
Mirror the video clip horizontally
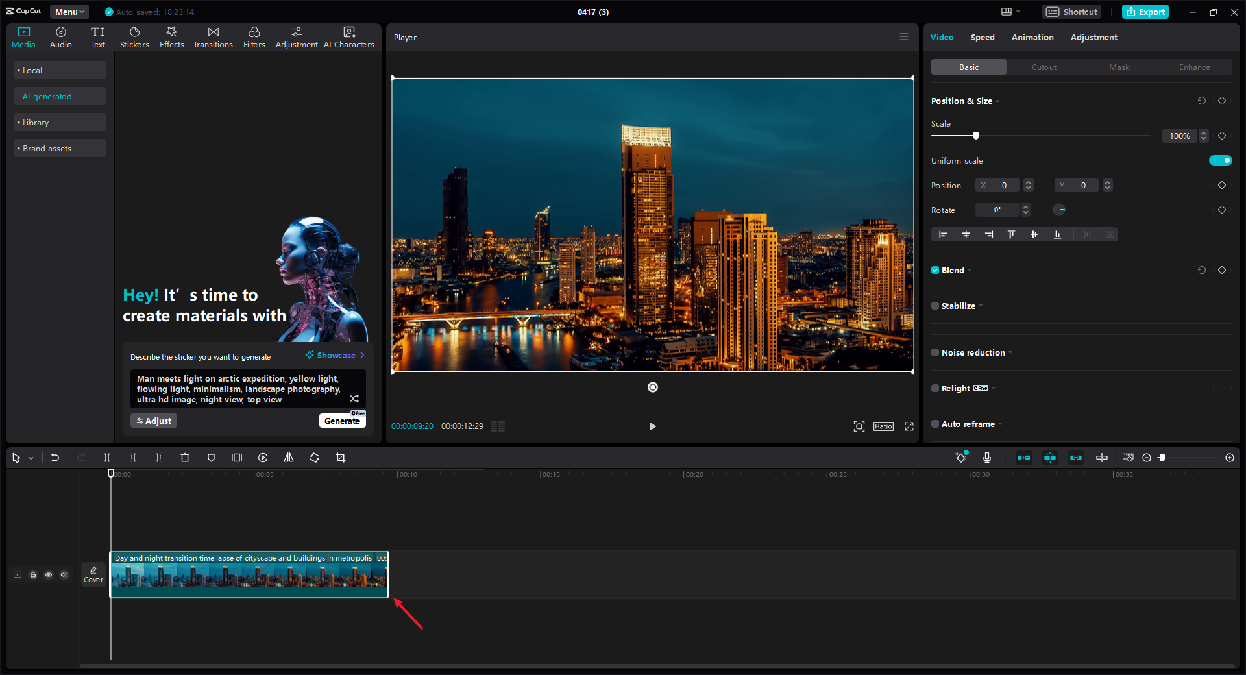pyautogui.click(x=289, y=458)
